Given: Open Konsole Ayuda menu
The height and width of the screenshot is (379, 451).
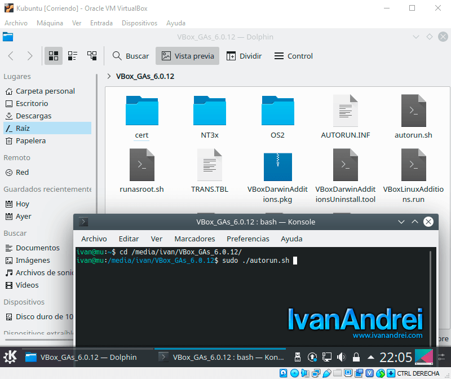Looking at the screenshot, I should click(291, 239).
